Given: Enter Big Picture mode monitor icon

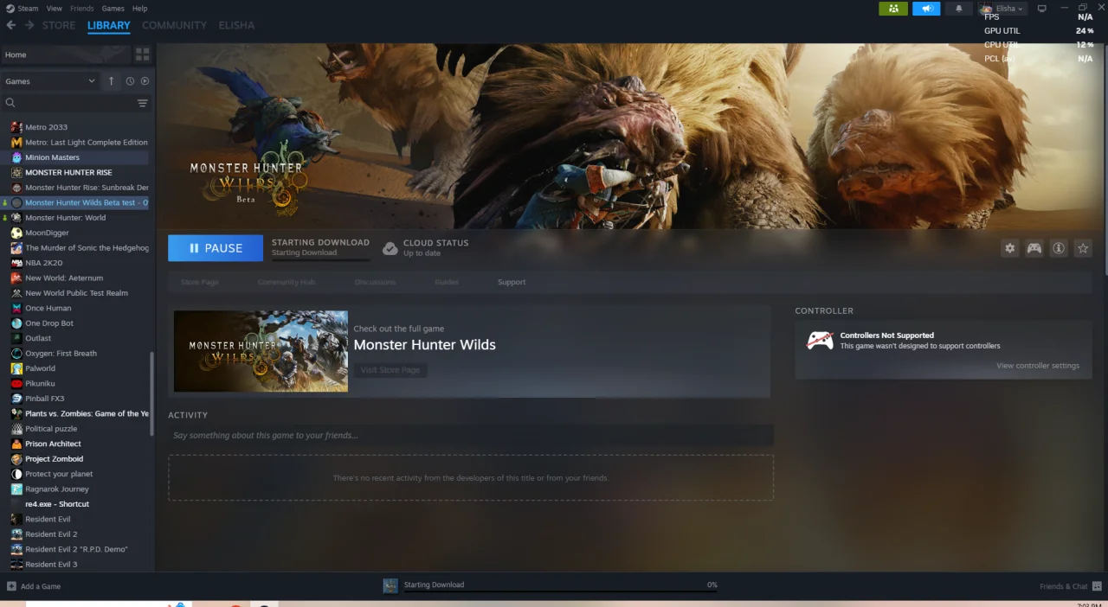Looking at the screenshot, I should [1041, 9].
